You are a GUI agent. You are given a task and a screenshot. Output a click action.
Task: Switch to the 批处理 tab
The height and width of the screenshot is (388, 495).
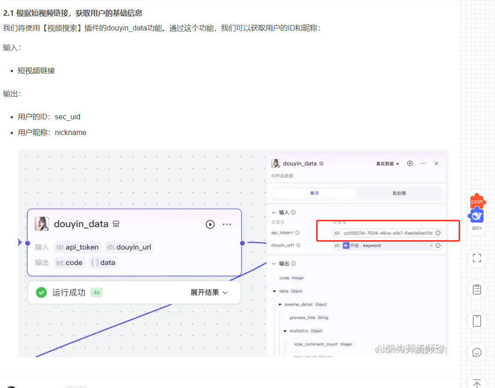click(399, 193)
